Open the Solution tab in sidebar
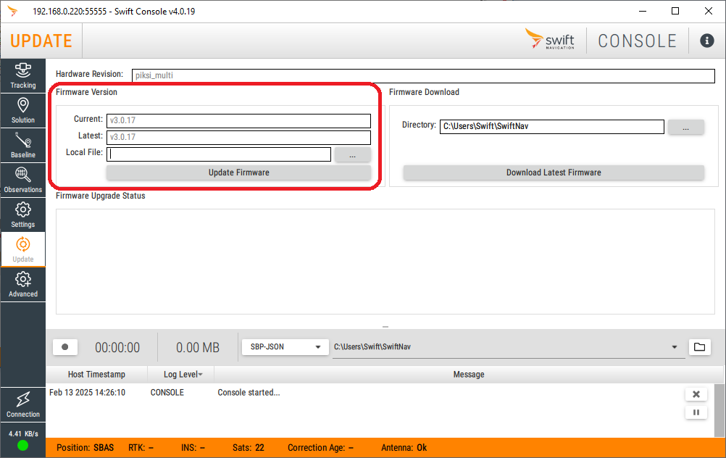The image size is (726, 458). point(22,111)
